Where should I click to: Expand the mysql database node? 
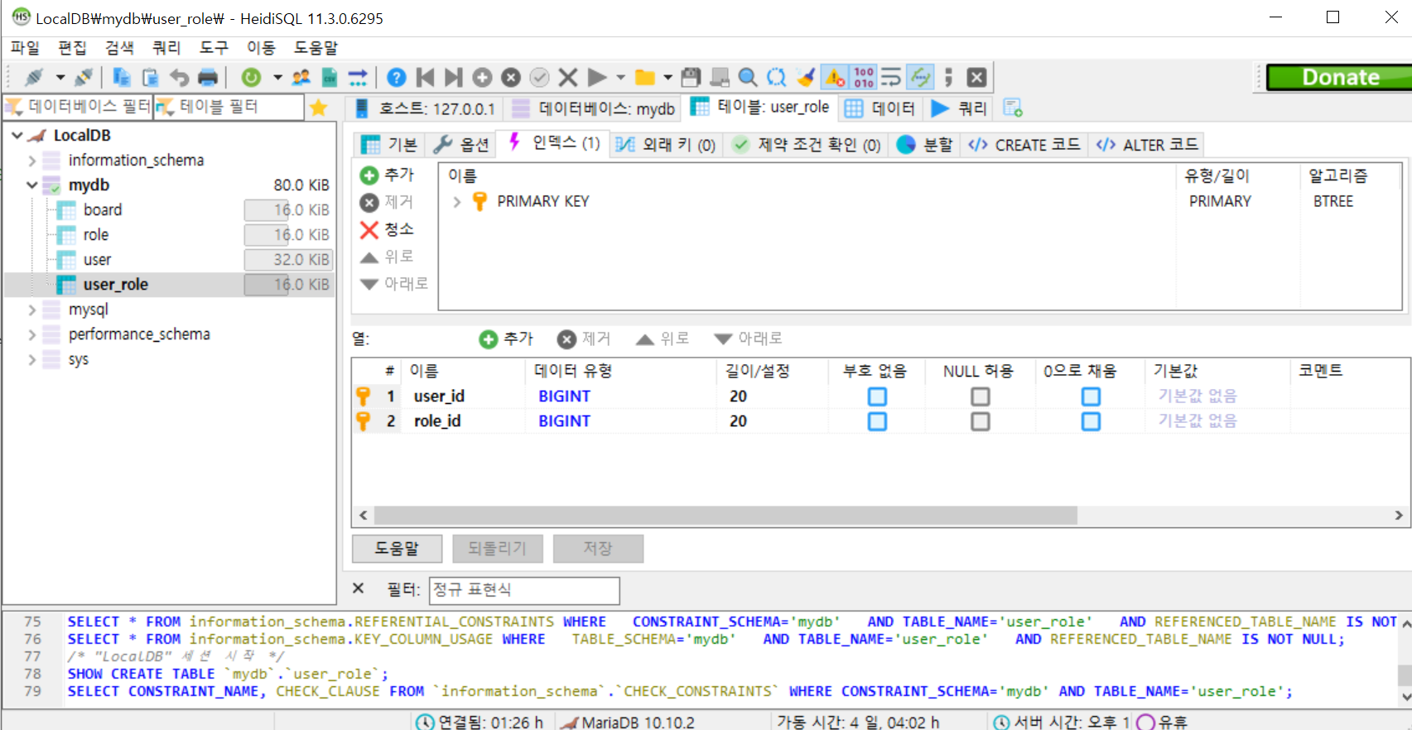31,310
